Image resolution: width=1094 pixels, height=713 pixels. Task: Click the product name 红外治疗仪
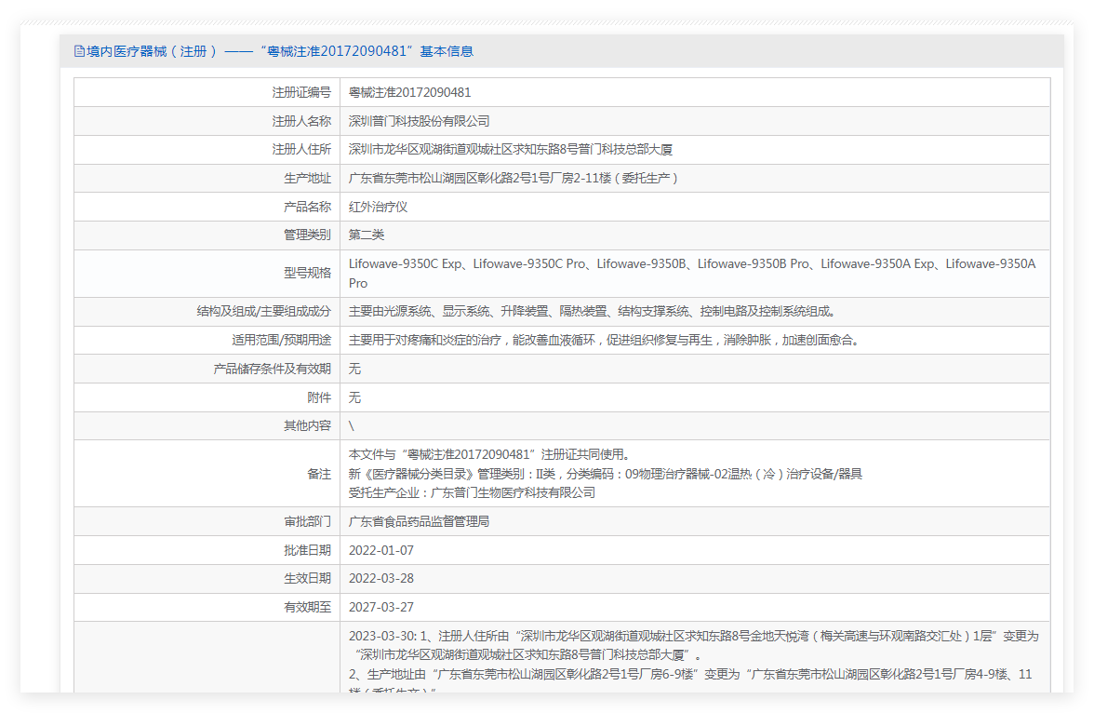point(378,207)
